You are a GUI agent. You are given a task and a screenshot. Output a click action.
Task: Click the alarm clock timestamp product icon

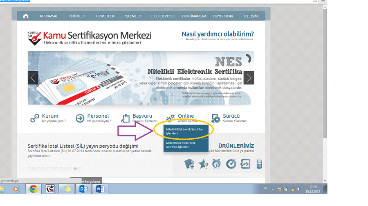tap(217, 164)
